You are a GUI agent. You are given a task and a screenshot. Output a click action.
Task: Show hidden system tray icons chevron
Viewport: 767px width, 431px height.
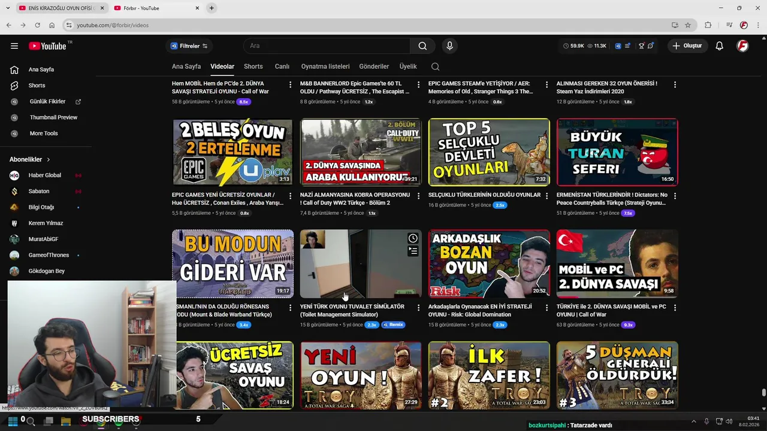point(694,421)
